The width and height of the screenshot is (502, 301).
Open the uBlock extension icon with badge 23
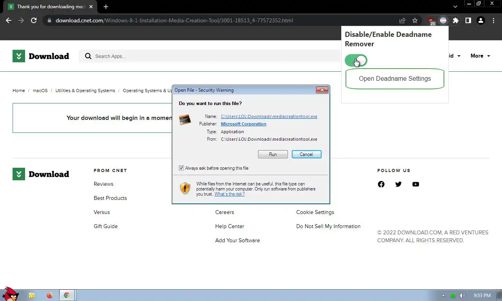tap(431, 21)
